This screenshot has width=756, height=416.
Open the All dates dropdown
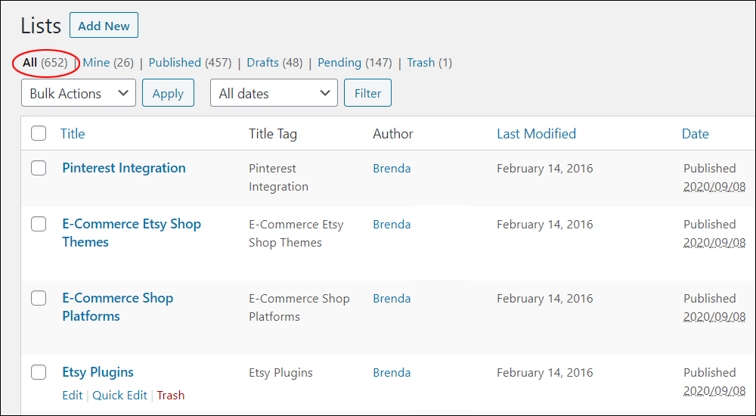(x=274, y=93)
